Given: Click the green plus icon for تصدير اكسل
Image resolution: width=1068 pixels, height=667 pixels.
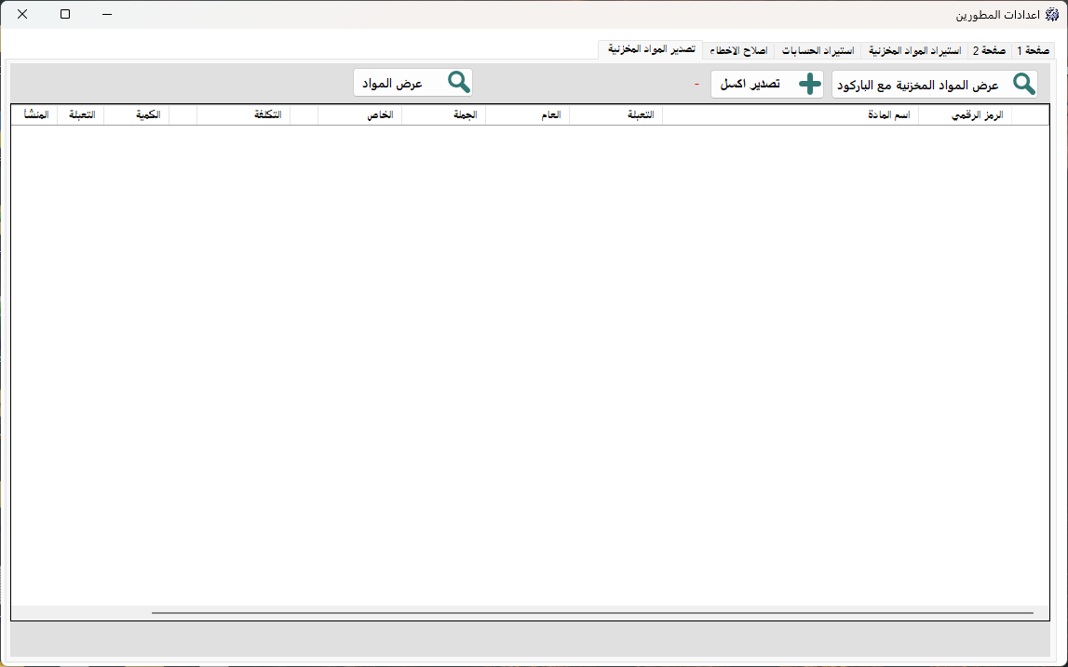Looking at the screenshot, I should tap(810, 84).
